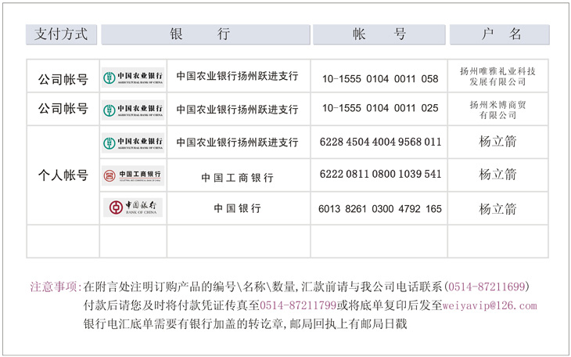Click the Agricultural Bank logo in the 个人帐号 section
The width and height of the screenshot is (571, 357).
133,143
